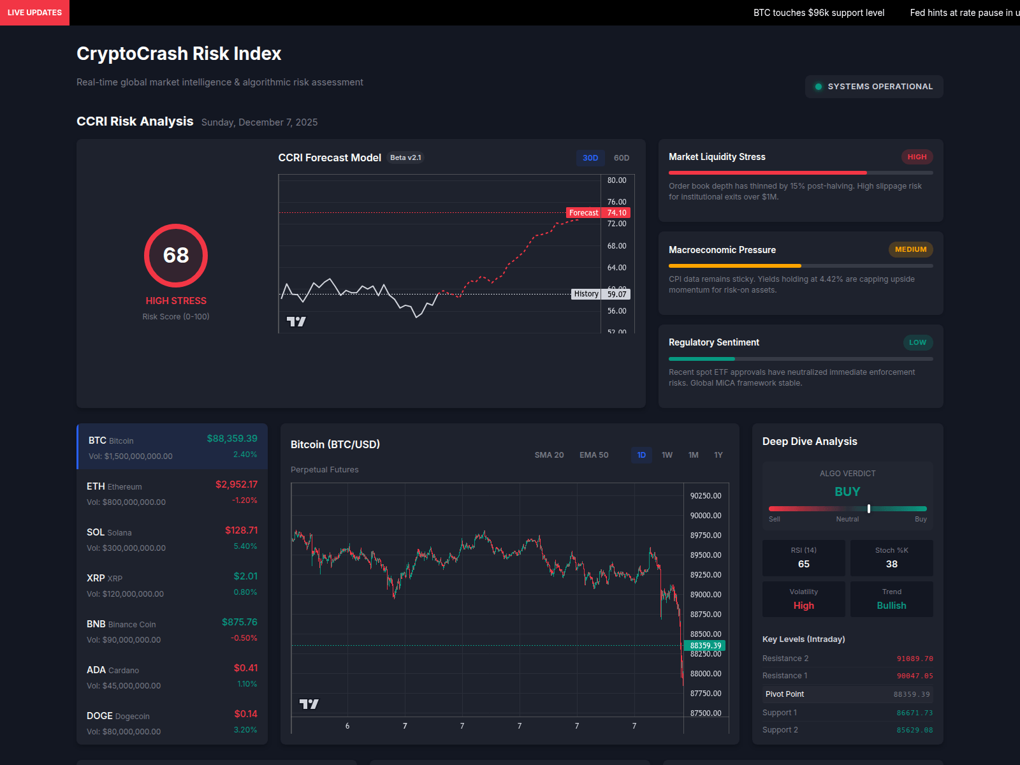Click the LOW badge on Regulatory Sentiment
Viewport: 1020px width, 765px height.
click(x=917, y=342)
